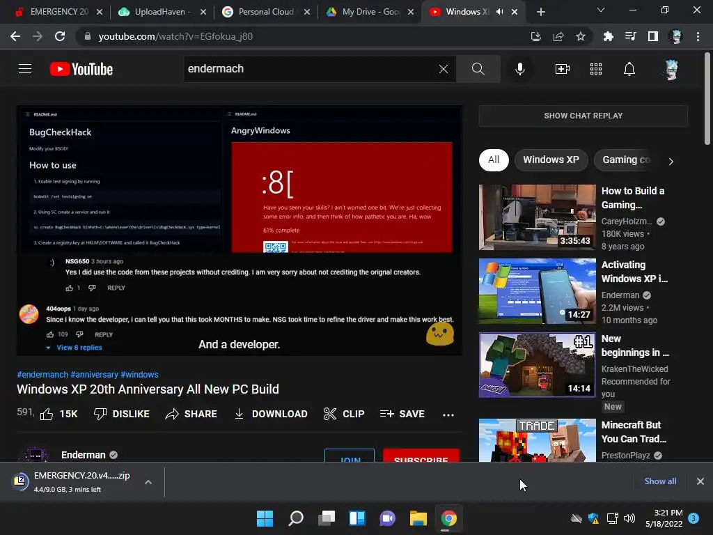713x535 pixels.
Task: Like the video (15K)
Action: tap(58, 414)
